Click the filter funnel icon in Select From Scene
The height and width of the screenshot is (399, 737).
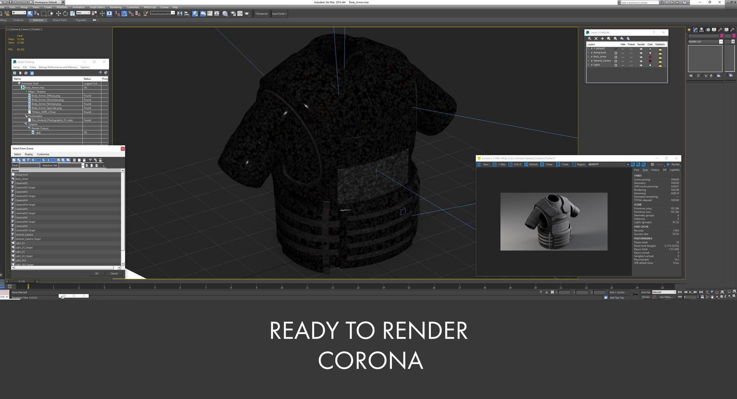(x=90, y=160)
